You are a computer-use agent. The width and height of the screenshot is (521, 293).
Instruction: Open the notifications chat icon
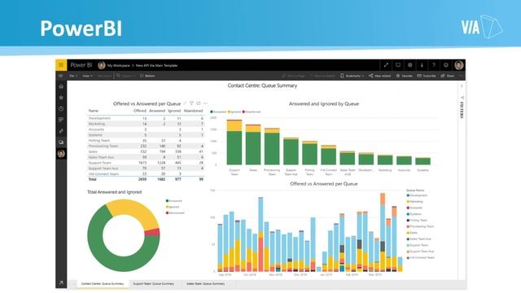[x=398, y=65]
